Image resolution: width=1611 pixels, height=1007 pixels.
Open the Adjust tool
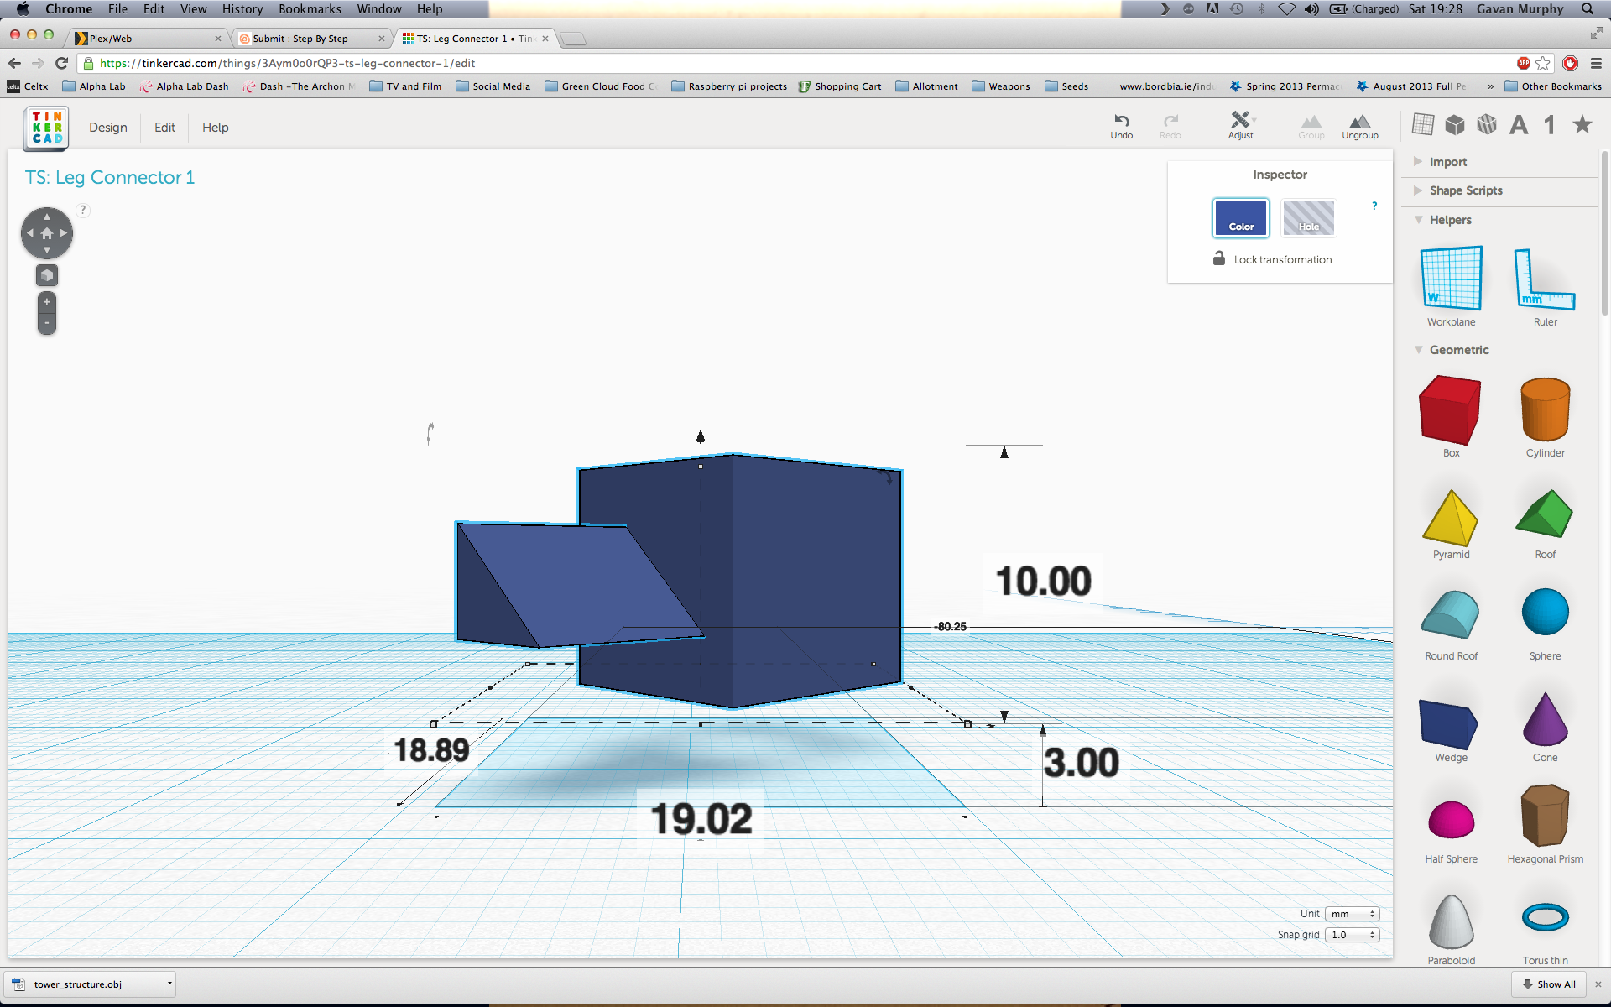tap(1240, 125)
